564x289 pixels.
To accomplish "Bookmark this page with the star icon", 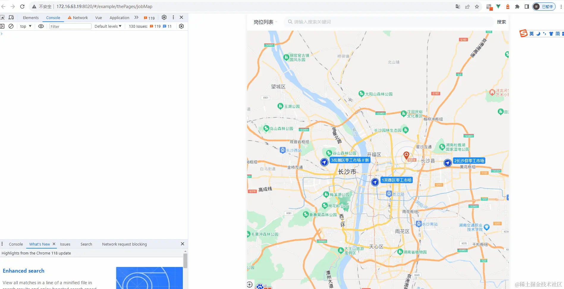I will tap(477, 7).
